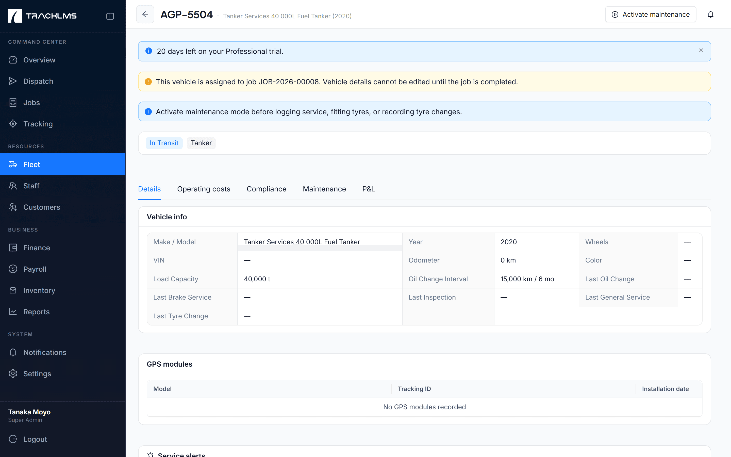Screen dimensions: 731x457
Task: Open the Payroll dollar icon
Action: point(13,269)
